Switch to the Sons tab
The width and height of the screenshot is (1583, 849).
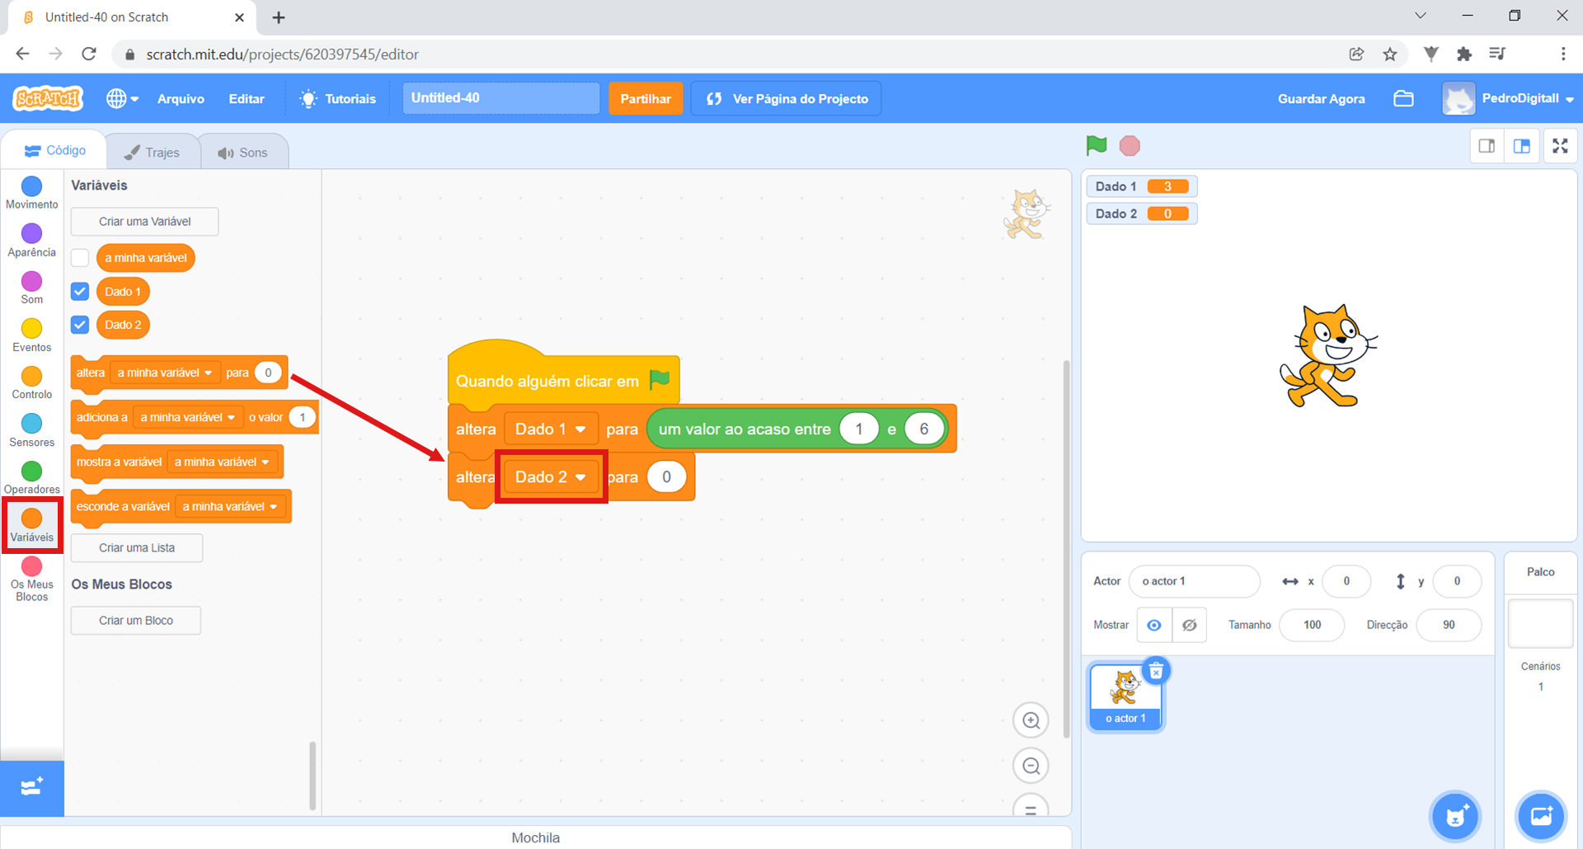coord(242,152)
